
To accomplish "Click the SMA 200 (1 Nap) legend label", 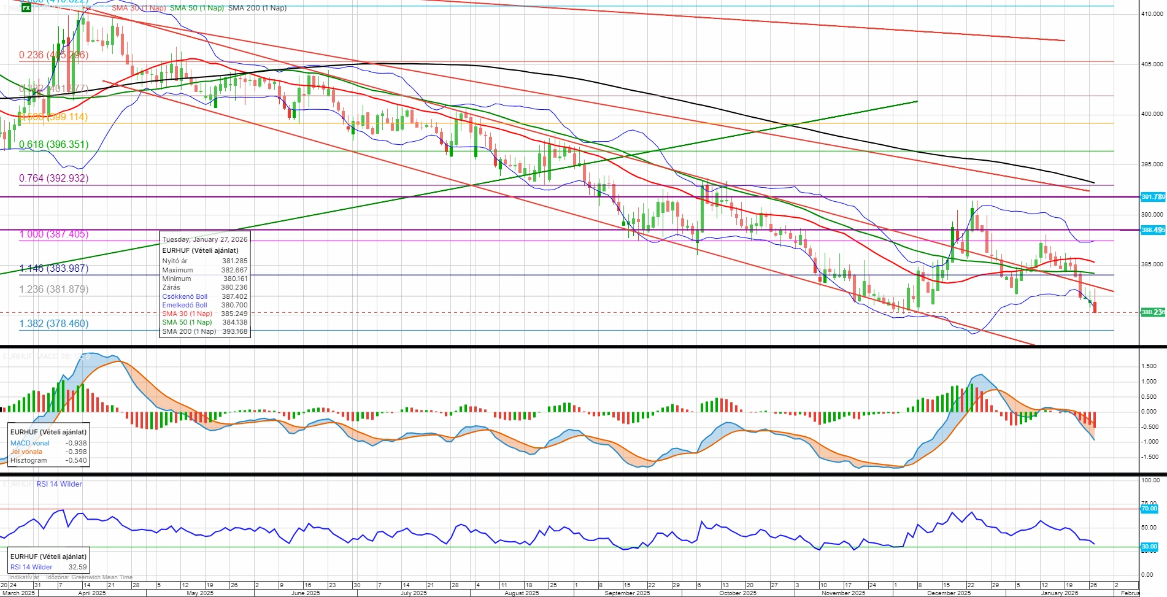I will coord(257,8).
